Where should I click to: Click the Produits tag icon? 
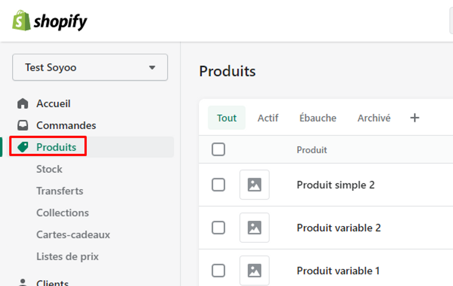pyautogui.click(x=23, y=147)
